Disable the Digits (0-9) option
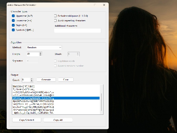This screenshot has width=177, height=133. pos(13,25)
